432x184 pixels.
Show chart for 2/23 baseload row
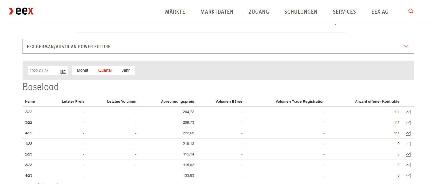(408, 154)
